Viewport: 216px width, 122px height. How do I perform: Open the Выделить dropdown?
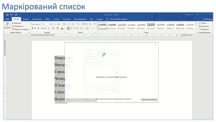(205, 29)
